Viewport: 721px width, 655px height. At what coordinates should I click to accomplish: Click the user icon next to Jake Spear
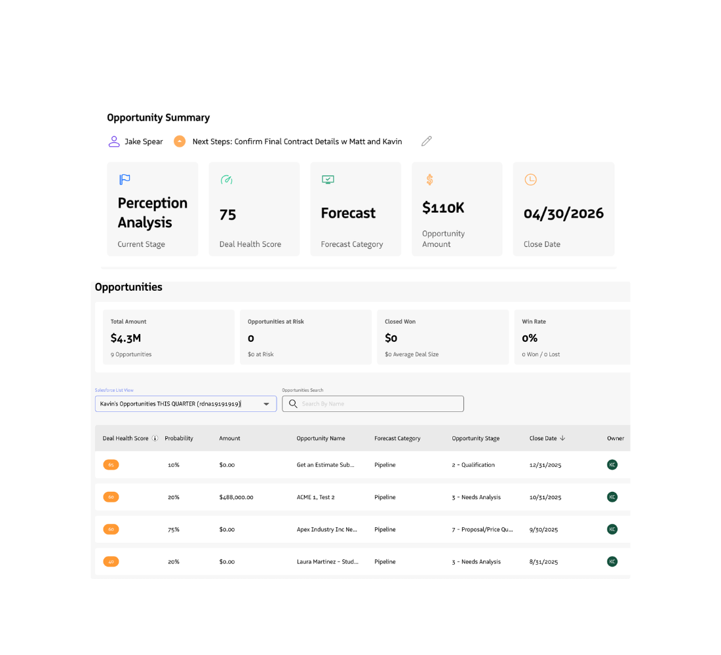(113, 141)
